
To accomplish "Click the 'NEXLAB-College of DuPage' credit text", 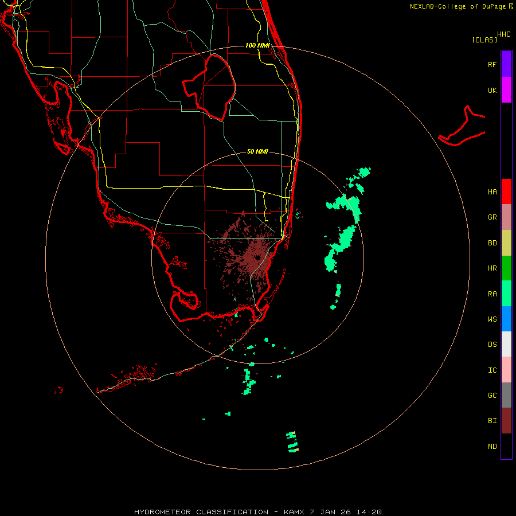I will (458, 6).
